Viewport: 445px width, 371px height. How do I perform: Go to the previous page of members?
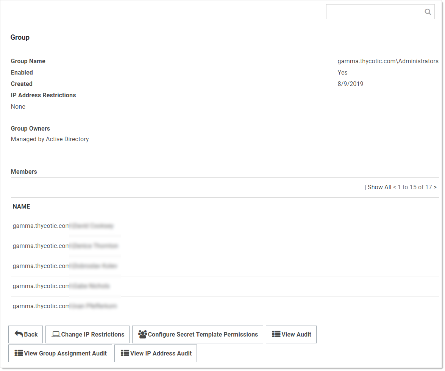pos(395,187)
